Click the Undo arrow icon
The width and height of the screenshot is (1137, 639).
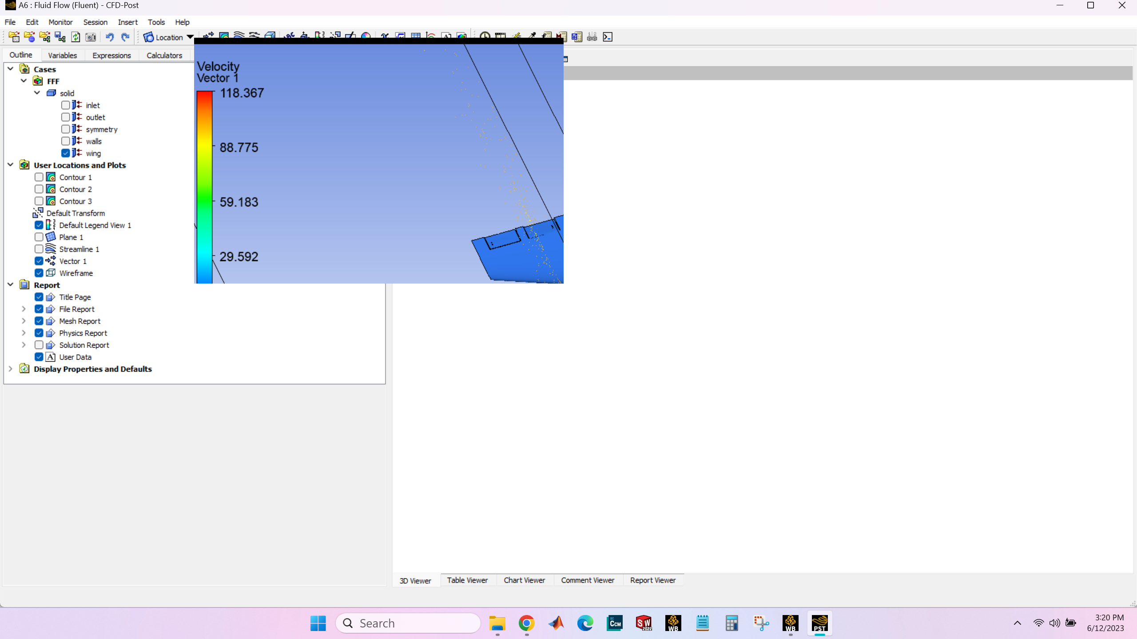(x=109, y=37)
